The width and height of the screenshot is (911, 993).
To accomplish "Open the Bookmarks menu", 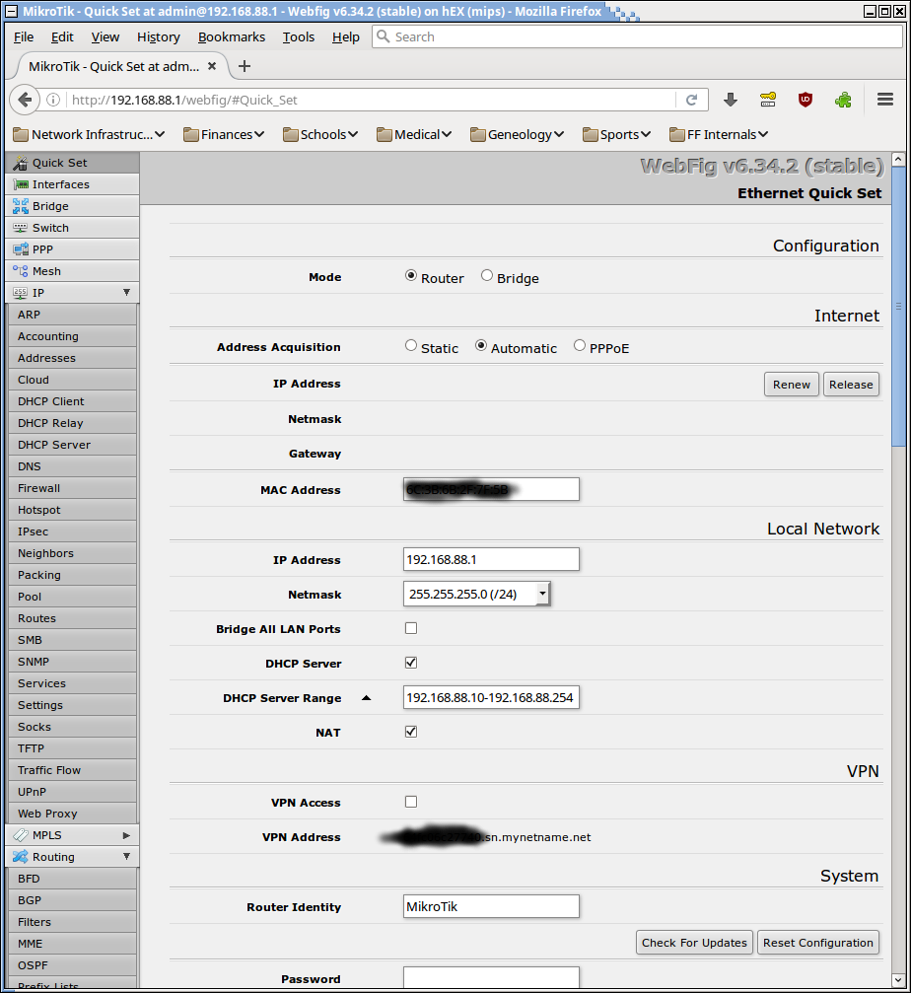I will click(x=232, y=36).
